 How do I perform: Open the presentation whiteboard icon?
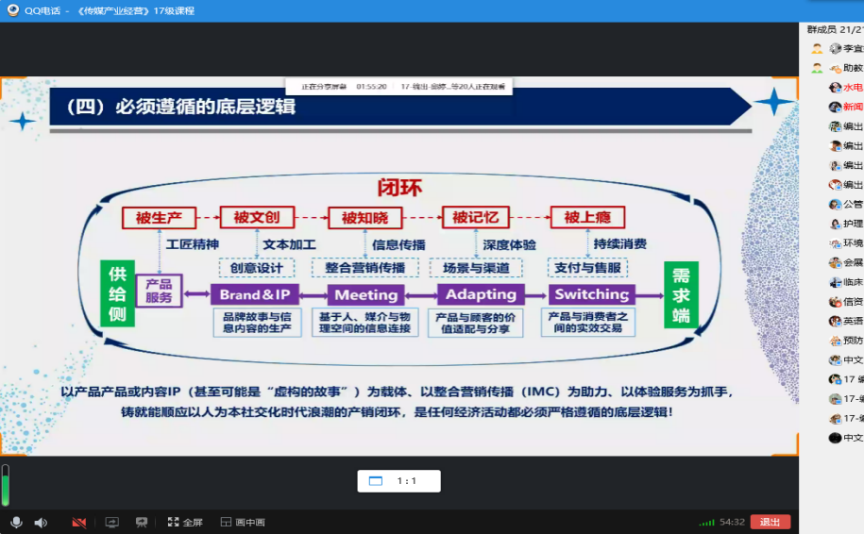click(142, 522)
